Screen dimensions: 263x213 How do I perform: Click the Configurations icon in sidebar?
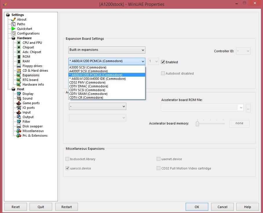tap(13, 33)
